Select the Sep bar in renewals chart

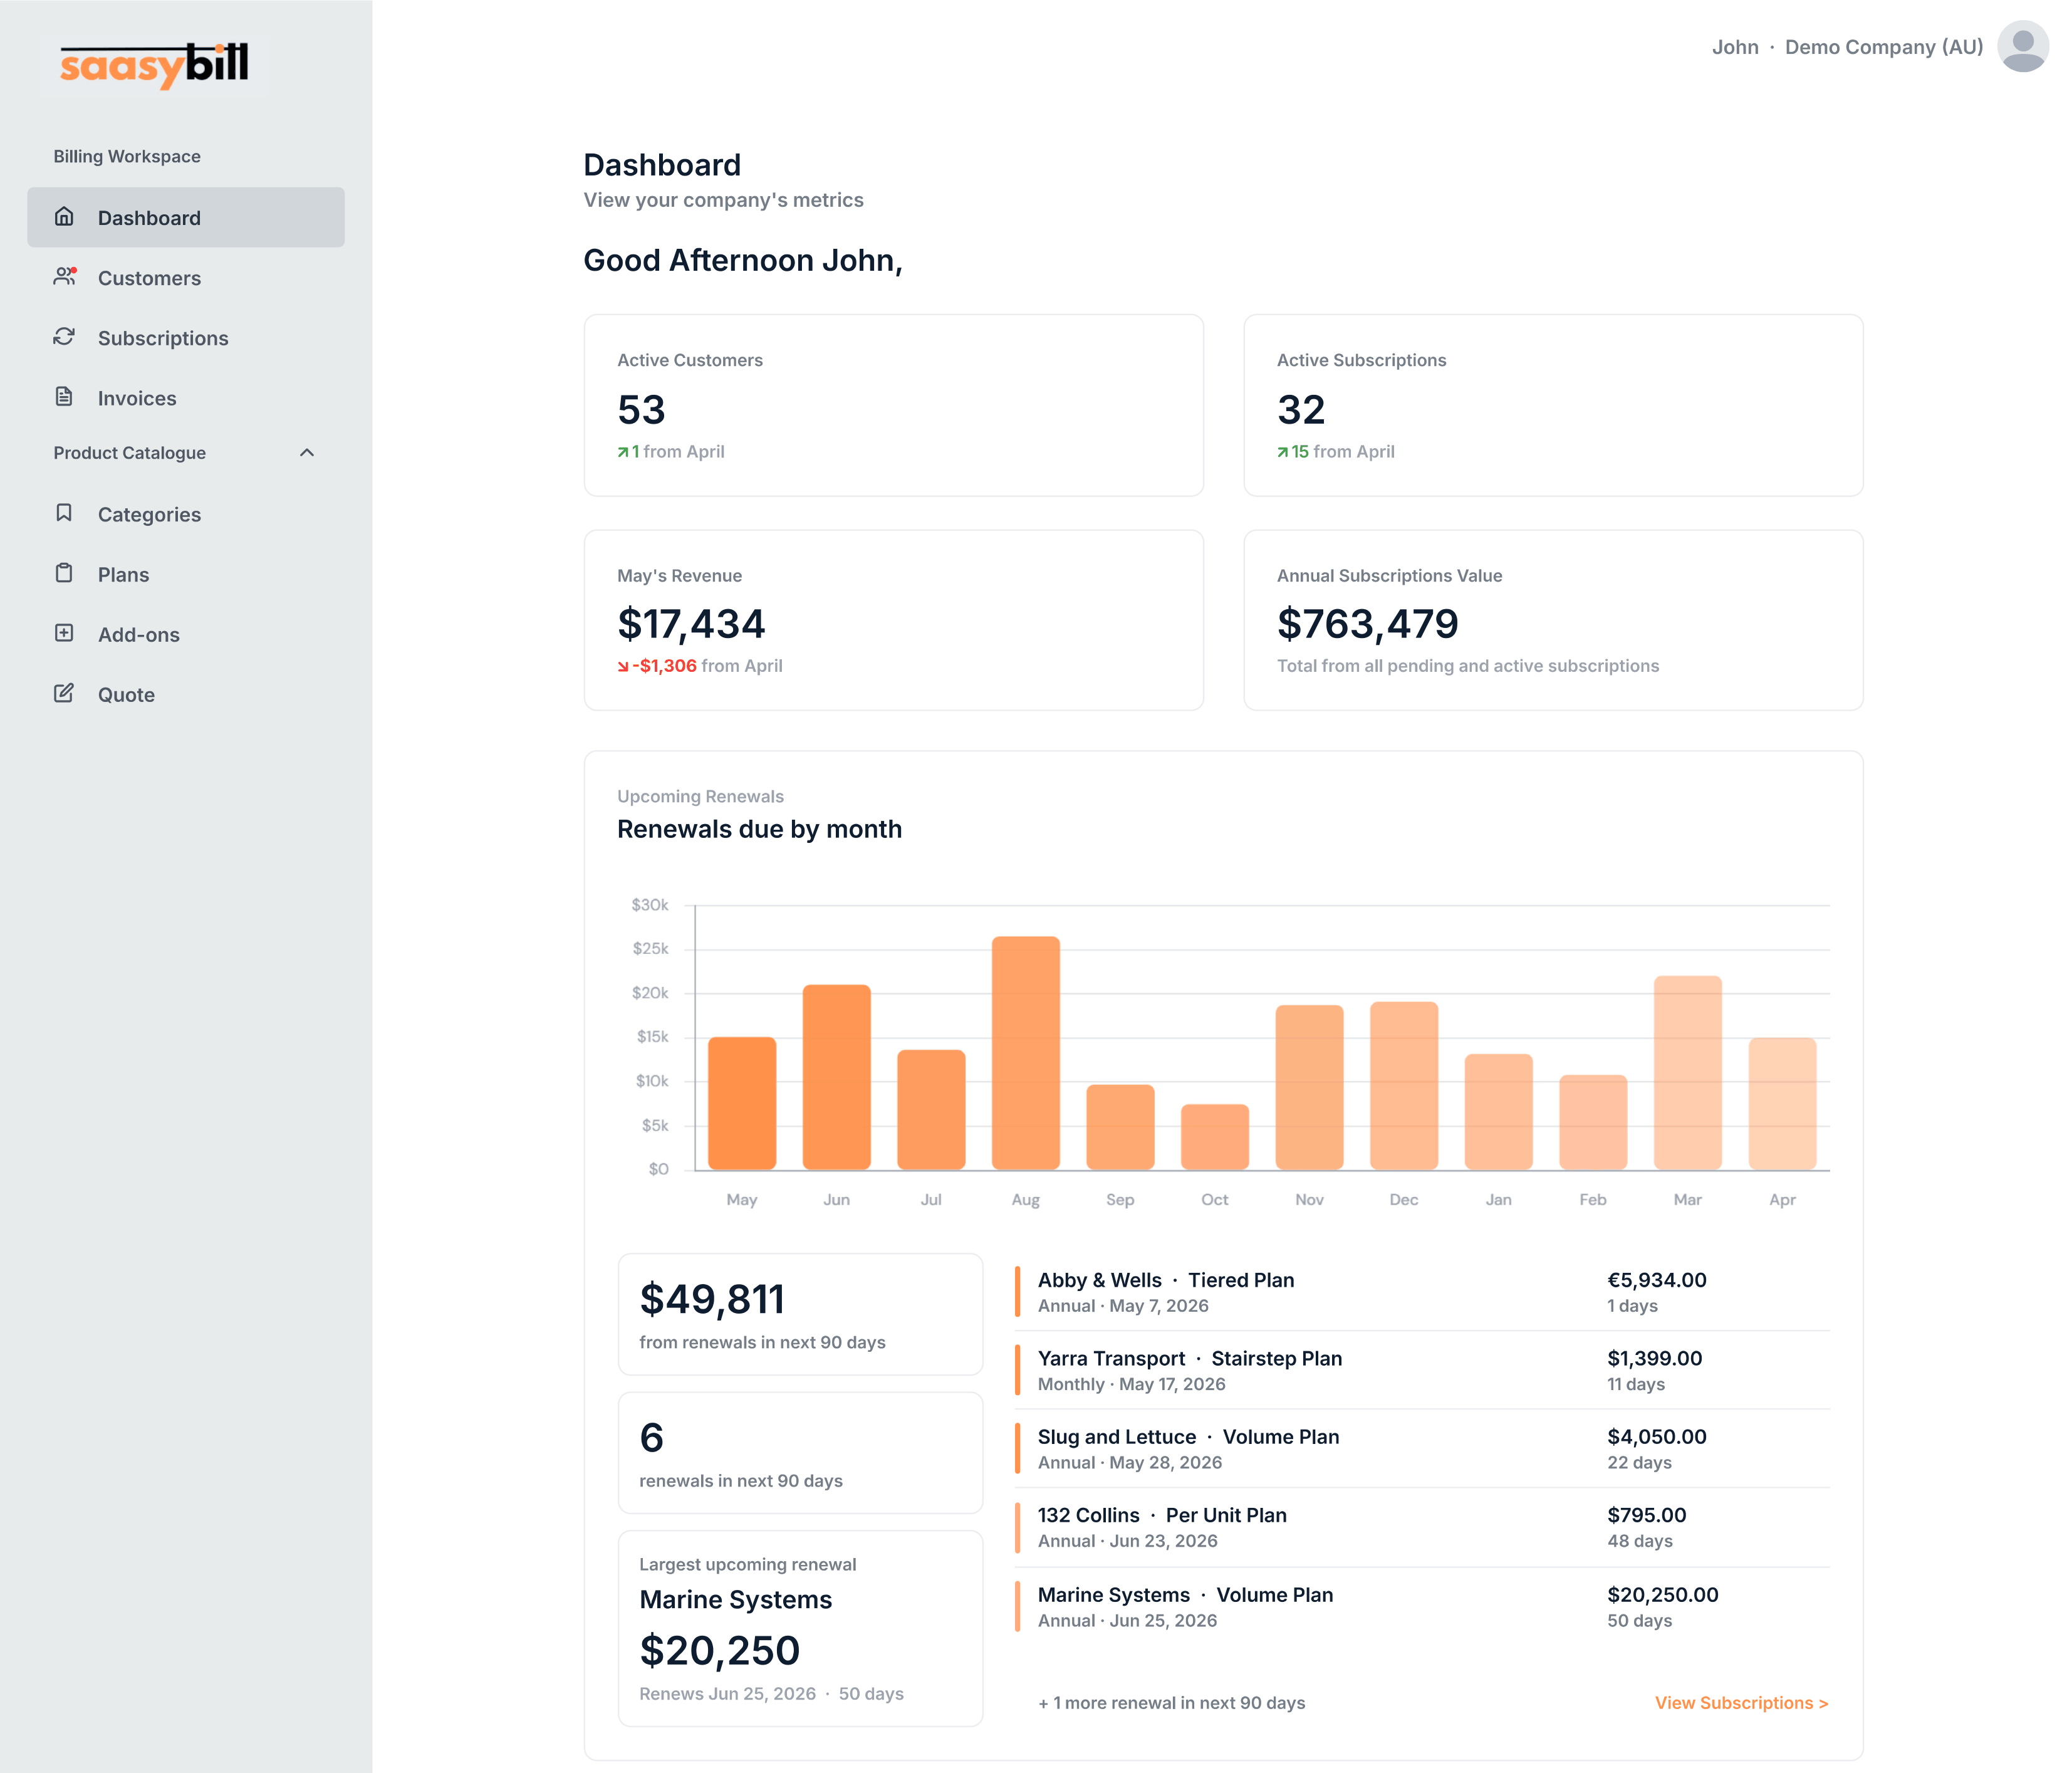pos(1120,1127)
